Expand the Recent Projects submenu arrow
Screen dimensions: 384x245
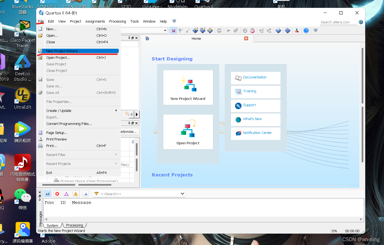(x=116, y=164)
